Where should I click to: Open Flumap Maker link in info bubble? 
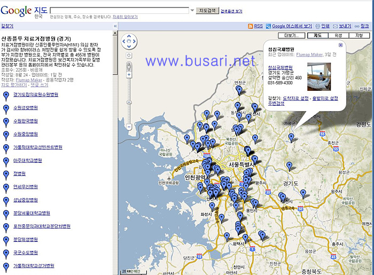point(309,54)
